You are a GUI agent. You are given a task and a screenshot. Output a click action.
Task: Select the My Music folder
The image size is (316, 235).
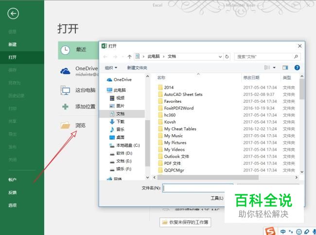(170, 136)
